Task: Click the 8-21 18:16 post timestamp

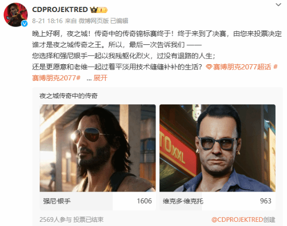Action: pos(47,21)
